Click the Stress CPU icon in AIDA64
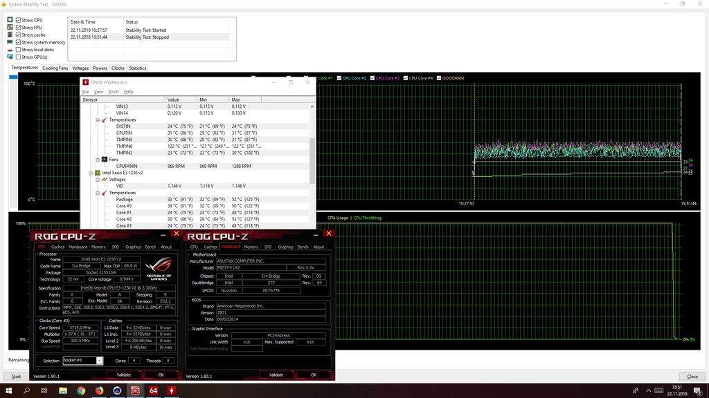The image size is (709, 398). 10,19
